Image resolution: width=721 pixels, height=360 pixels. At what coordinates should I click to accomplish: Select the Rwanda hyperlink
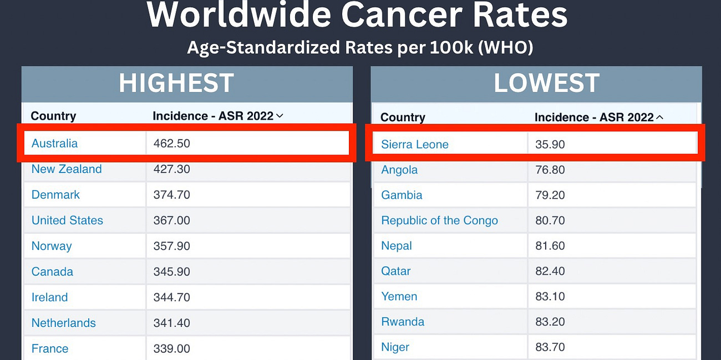click(x=403, y=322)
